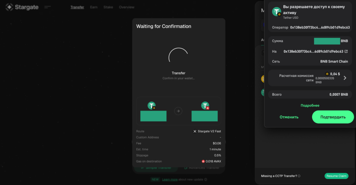Click the Stargate V2 Fast route icon
This screenshot has height=185, width=356.
coord(195,131)
